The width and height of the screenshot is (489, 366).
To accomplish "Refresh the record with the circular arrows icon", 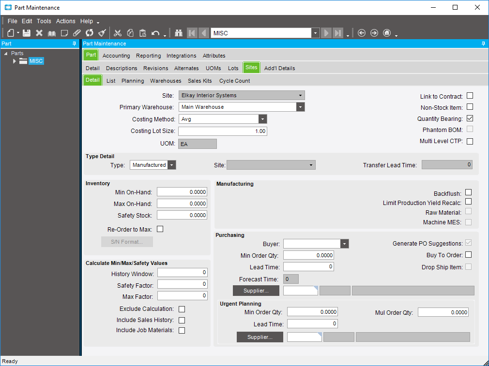I will coord(90,32).
